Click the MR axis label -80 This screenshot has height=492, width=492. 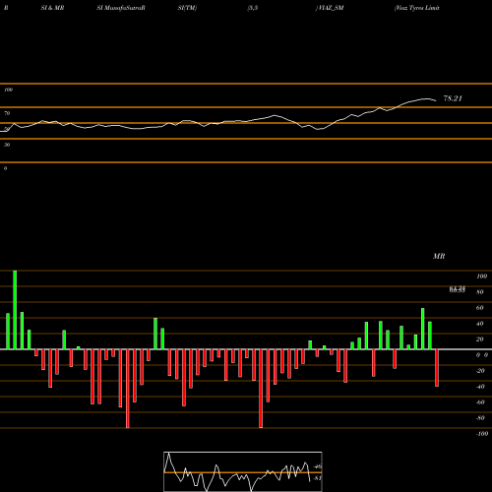[x=480, y=418]
